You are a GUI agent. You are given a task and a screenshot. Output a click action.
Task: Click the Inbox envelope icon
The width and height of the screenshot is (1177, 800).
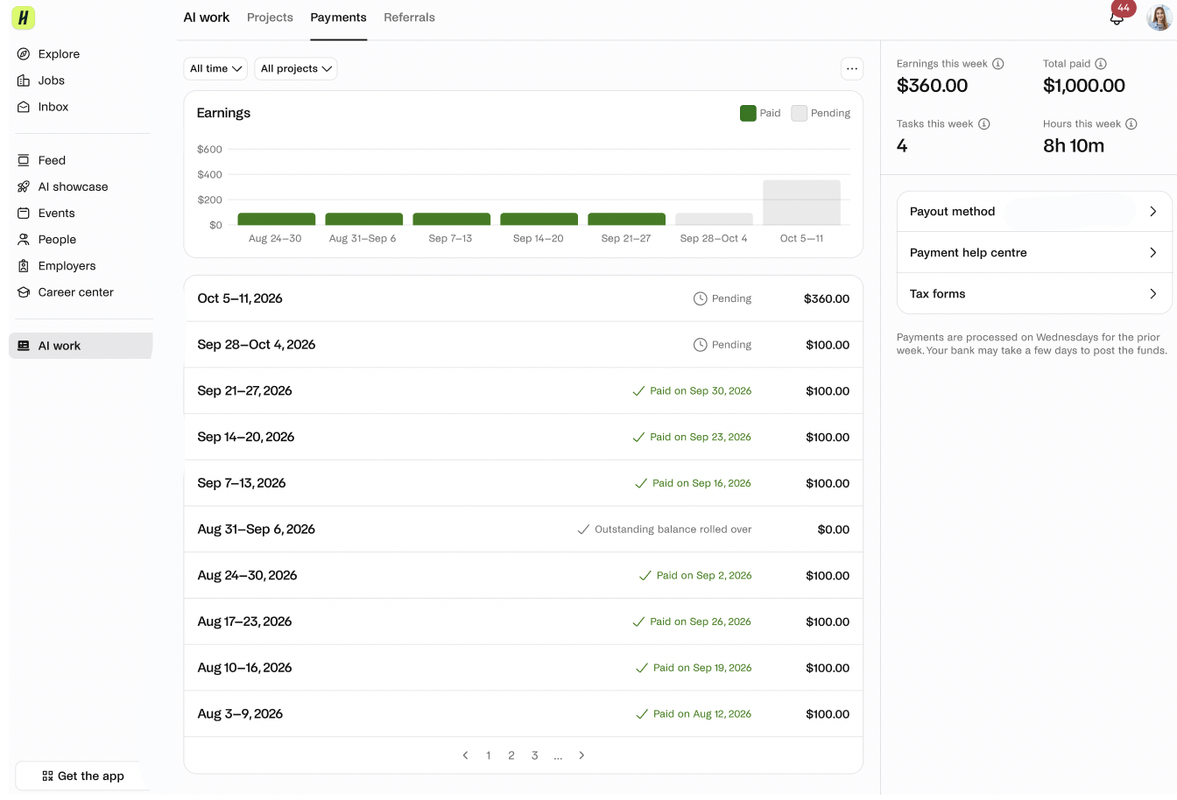pos(24,107)
